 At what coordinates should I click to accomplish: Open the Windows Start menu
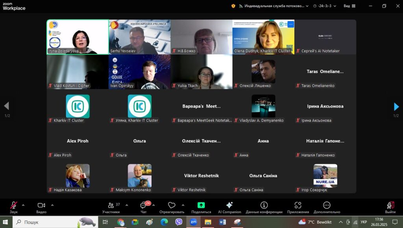pyautogui.click(x=5, y=222)
